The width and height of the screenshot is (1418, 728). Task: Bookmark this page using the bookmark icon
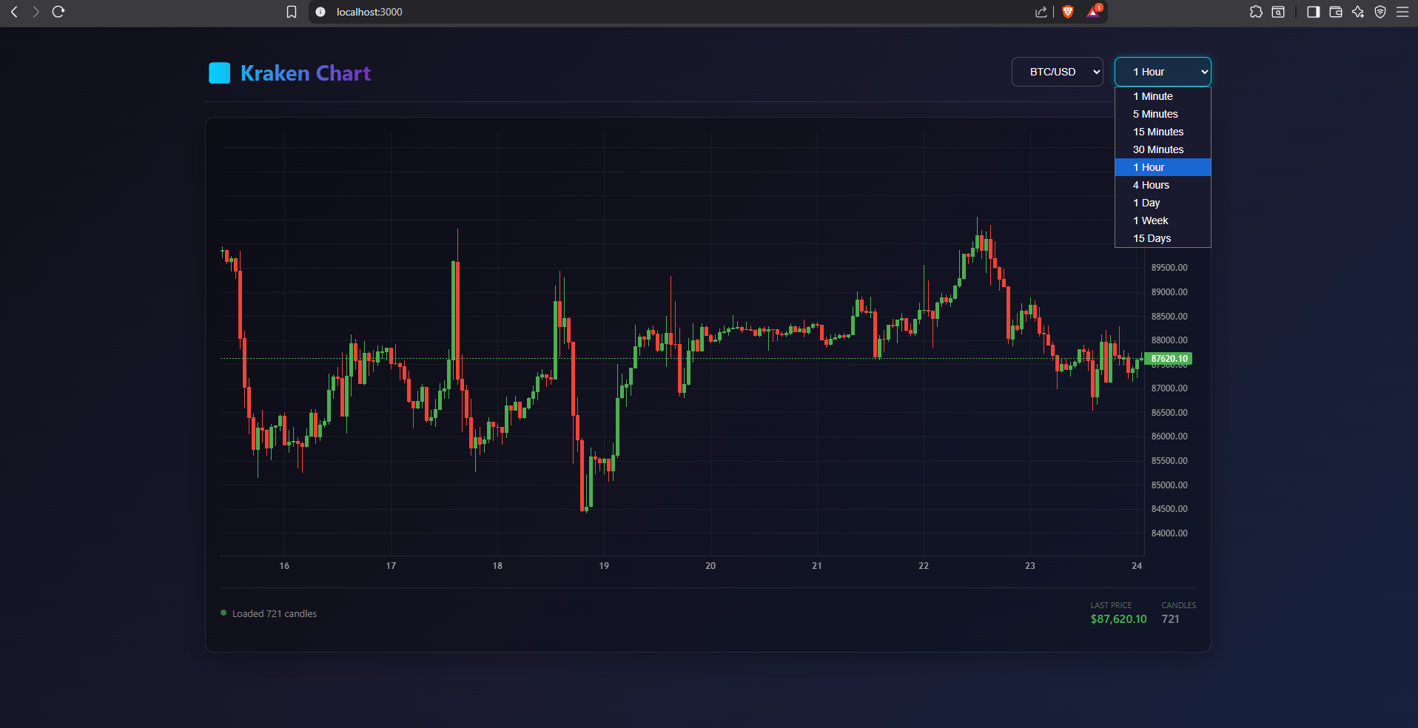[x=292, y=12]
